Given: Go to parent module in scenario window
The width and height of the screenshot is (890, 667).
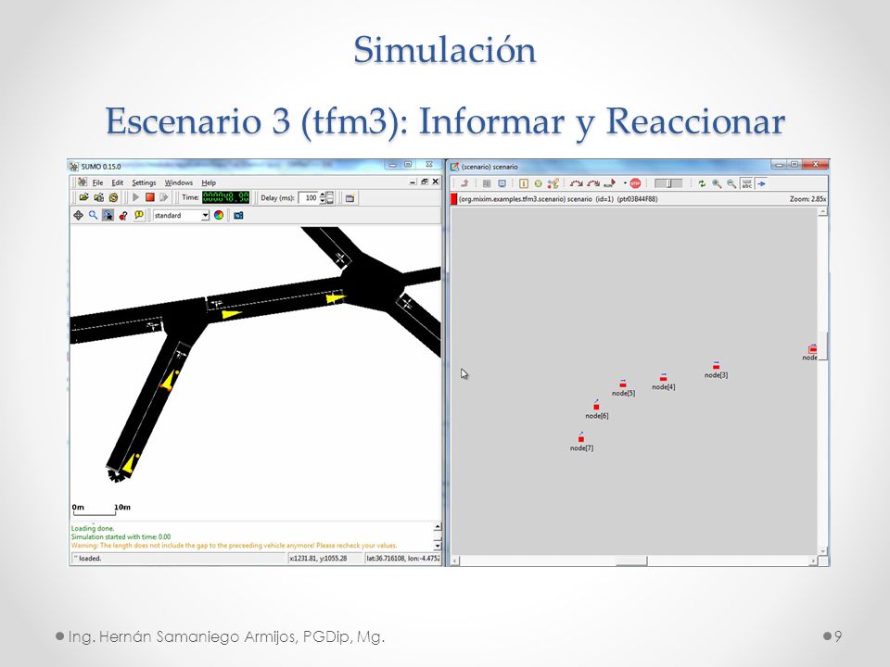Looking at the screenshot, I should [464, 183].
